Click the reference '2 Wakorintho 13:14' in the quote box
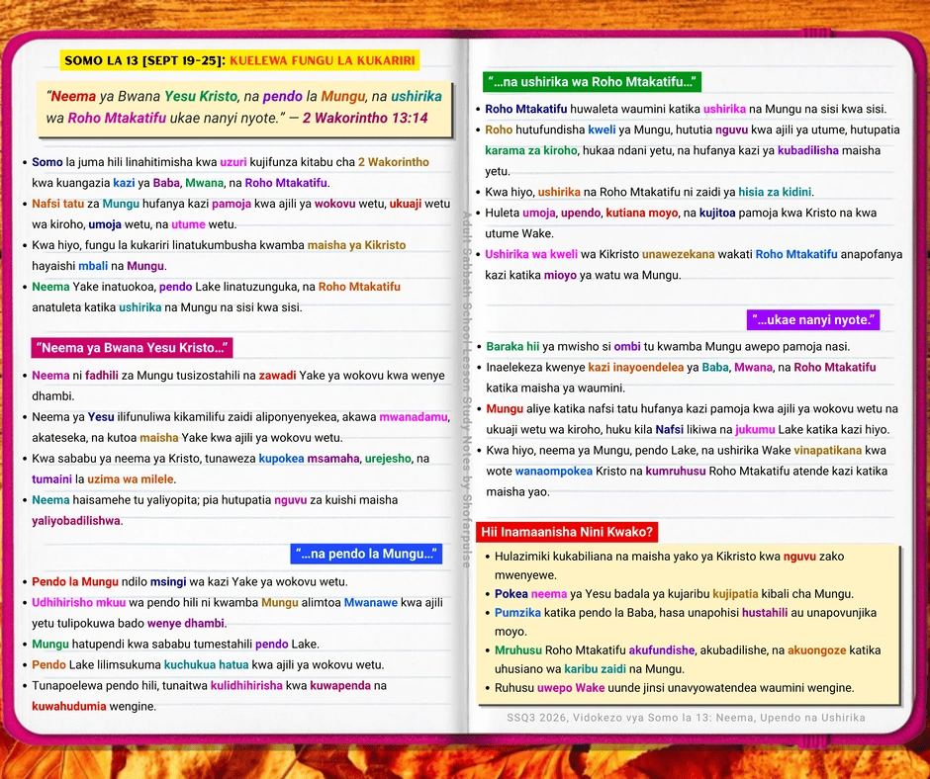Viewport: 930px width, 779px height. [x=365, y=118]
